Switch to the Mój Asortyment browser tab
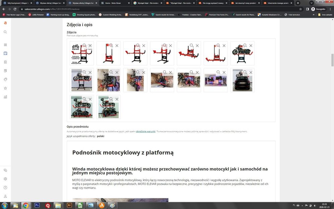The height and width of the screenshot is (209, 334). [x=17, y=3]
